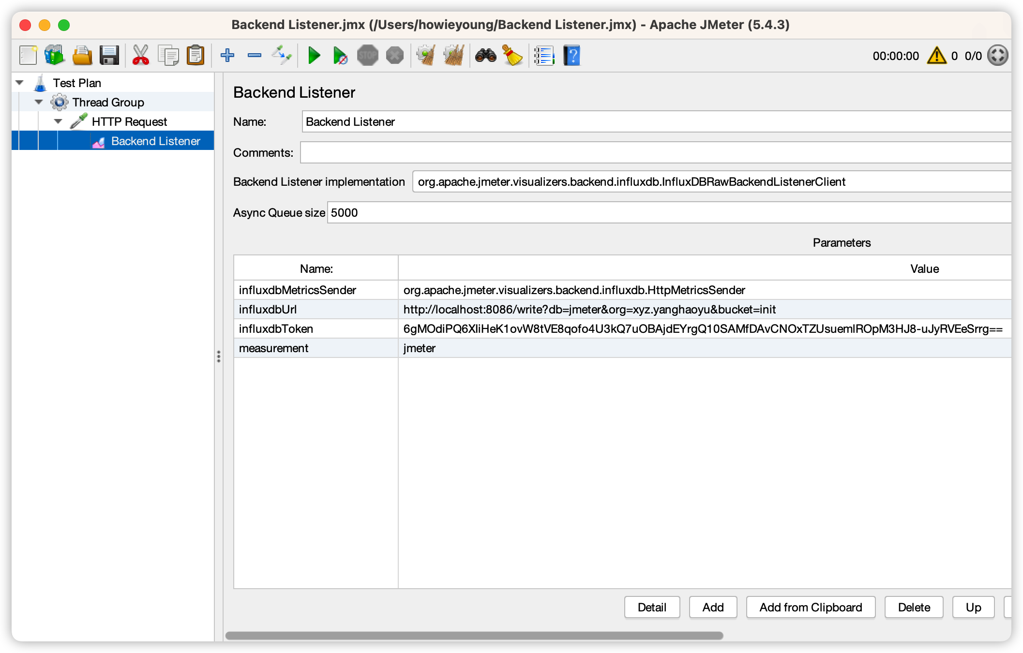Start test without pauses
The height and width of the screenshot is (653, 1023).
point(340,55)
